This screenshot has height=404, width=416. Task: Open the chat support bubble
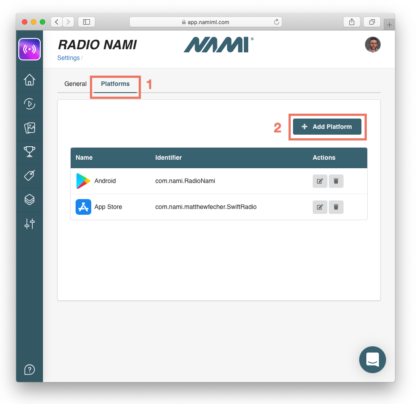click(373, 360)
